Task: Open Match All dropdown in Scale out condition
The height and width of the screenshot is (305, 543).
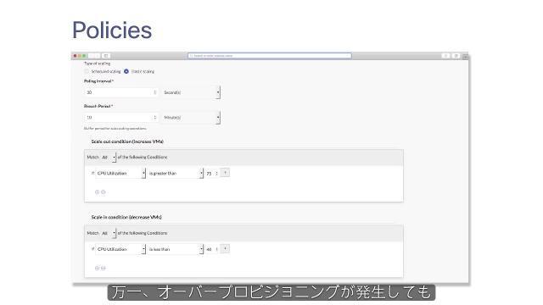Action: click(x=109, y=157)
